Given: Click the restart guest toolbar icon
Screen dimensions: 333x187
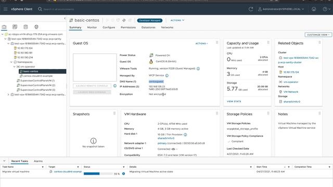Looking at the screenshot, I should (118, 20).
